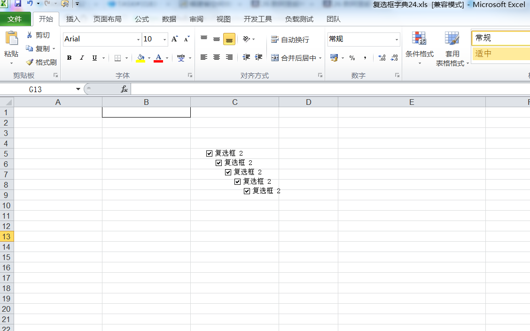530x331 pixels.
Task: Click the Cut (剪切) scissors button
Action: click(38, 35)
